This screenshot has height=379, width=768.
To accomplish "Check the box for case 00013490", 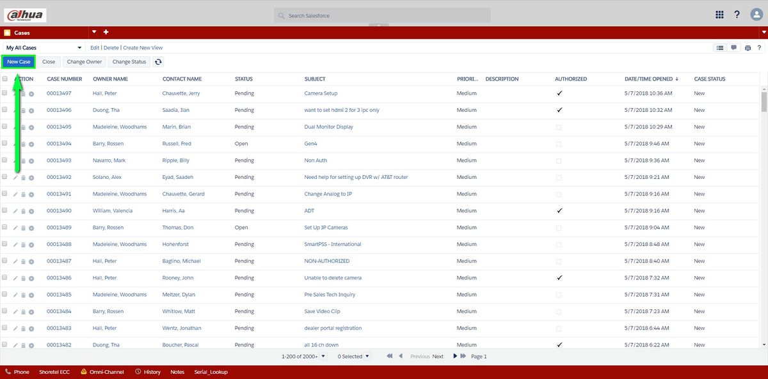I will (x=5, y=211).
